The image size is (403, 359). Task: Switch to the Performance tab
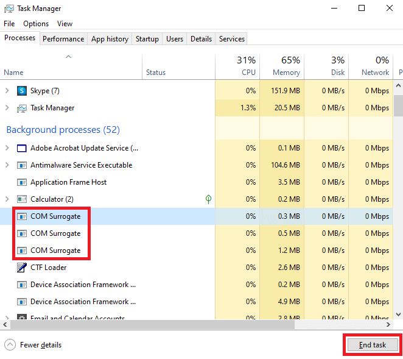coord(63,39)
